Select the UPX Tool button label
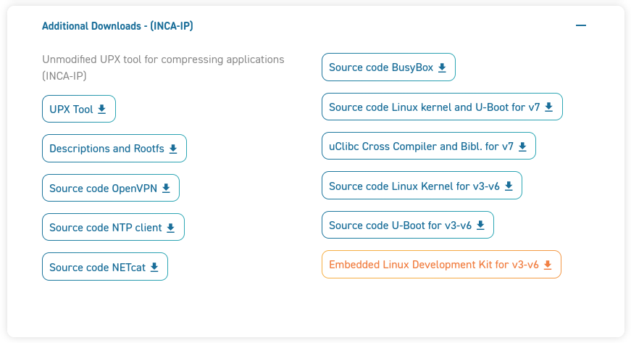631x343 pixels. tap(71, 109)
